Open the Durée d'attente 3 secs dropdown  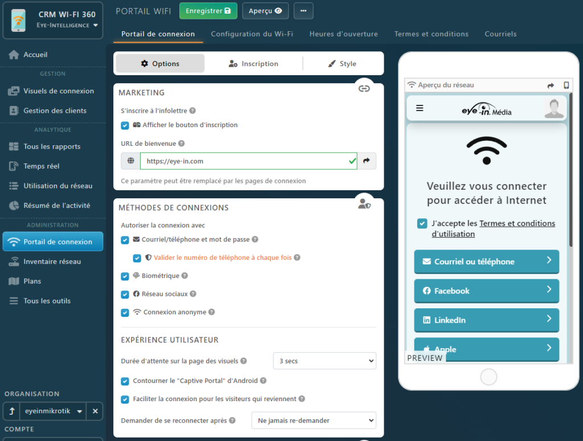click(x=325, y=361)
